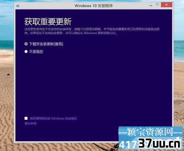The image size is (184, 151).
Task: Maximize the Windows 10 安装程序 window
Action: (x=157, y=5)
